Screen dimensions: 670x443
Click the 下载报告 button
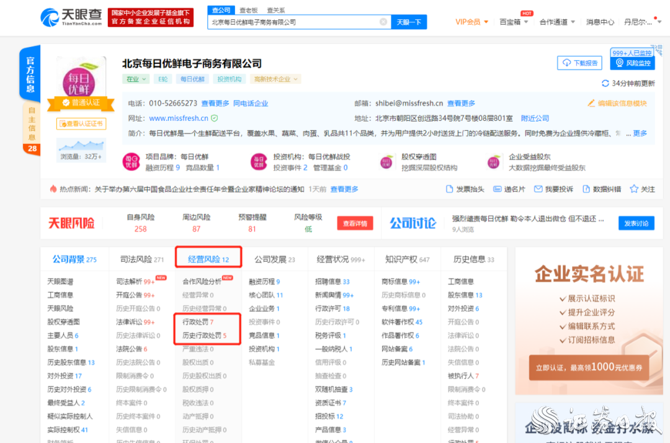tap(581, 63)
